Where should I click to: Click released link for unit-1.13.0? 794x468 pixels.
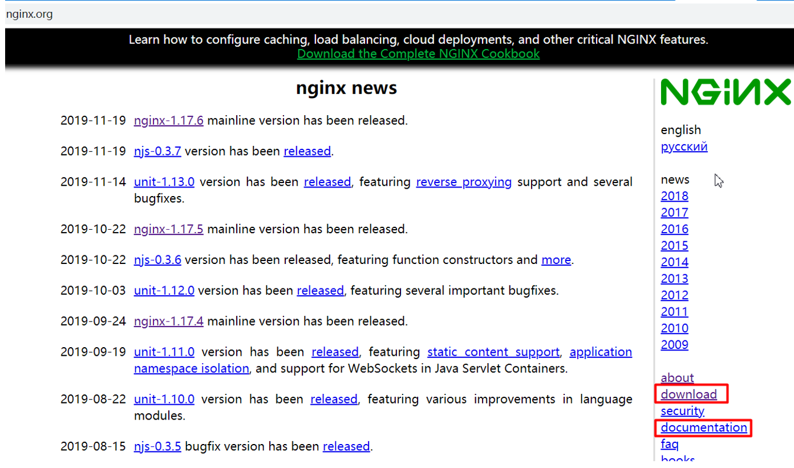pyautogui.click(x=327, y=182)
